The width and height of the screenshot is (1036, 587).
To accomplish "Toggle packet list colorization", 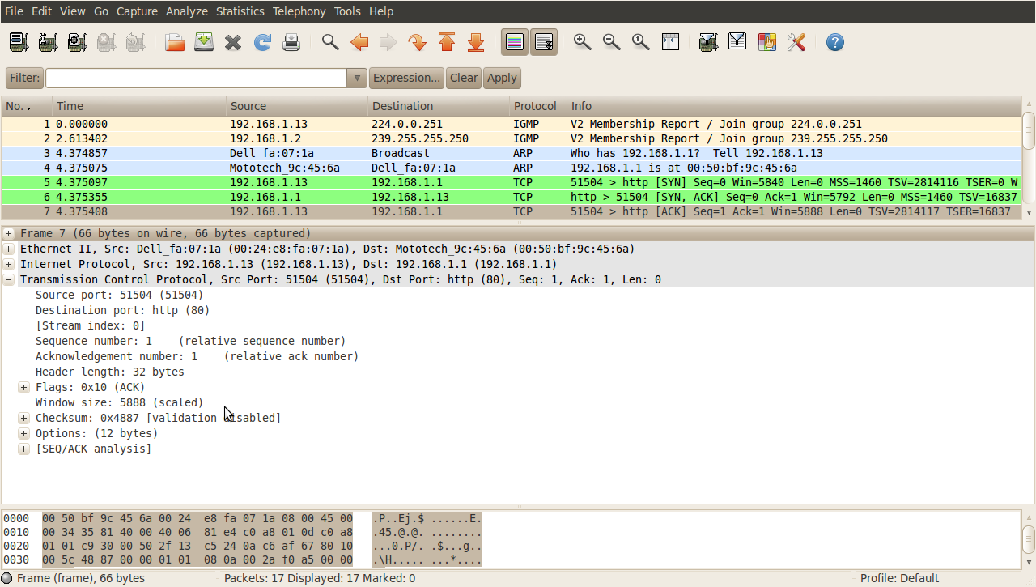I will tap(514, 41).
